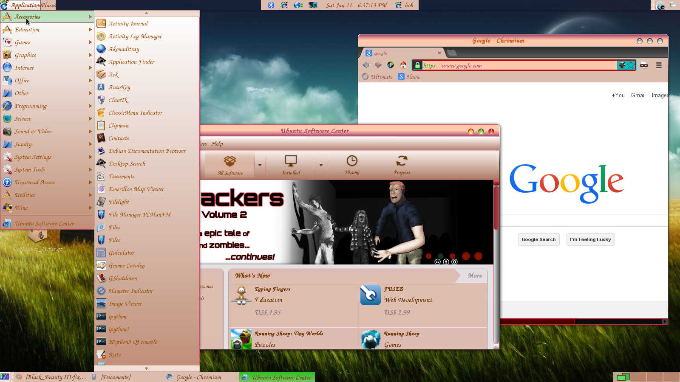Select the Google tab in Chromium
Image resolution: width=680 pixels, height=382 pixels.
point(402,53)
